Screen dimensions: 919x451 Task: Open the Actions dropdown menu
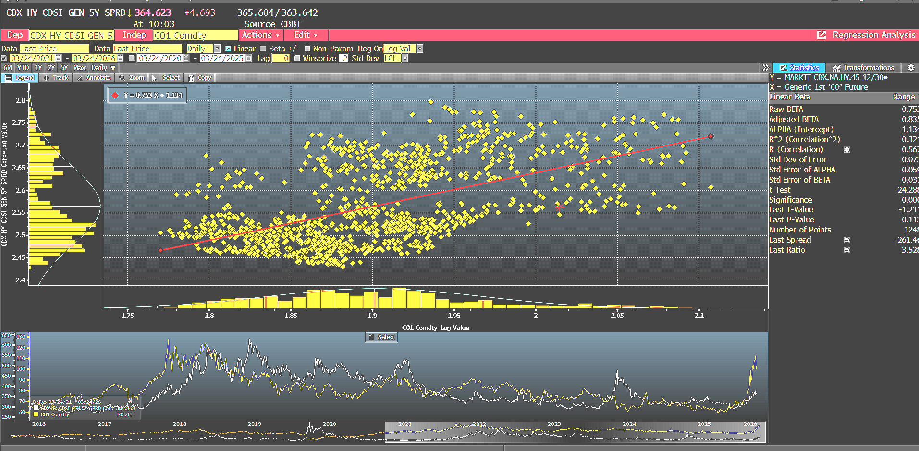click(x=260, y=35)
